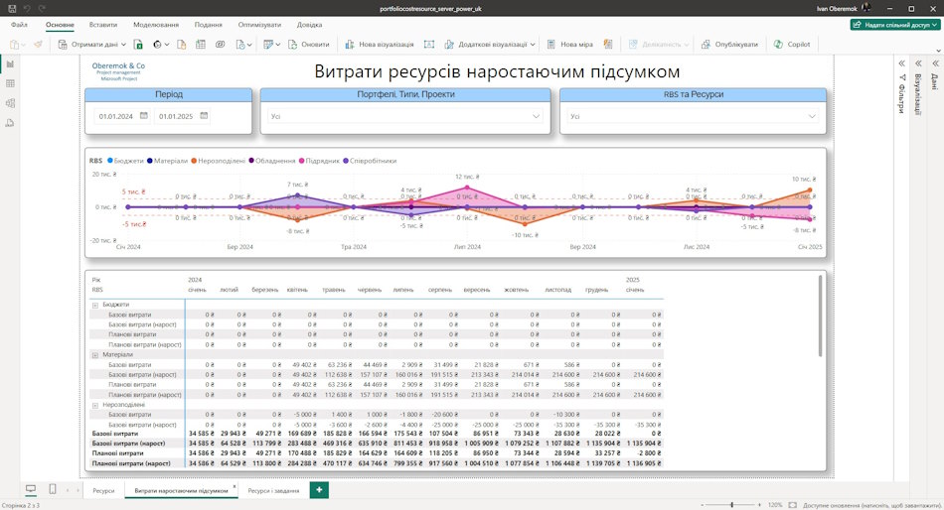944x510 pixels.
Task: Open Transform data icon
Action: 271,45
